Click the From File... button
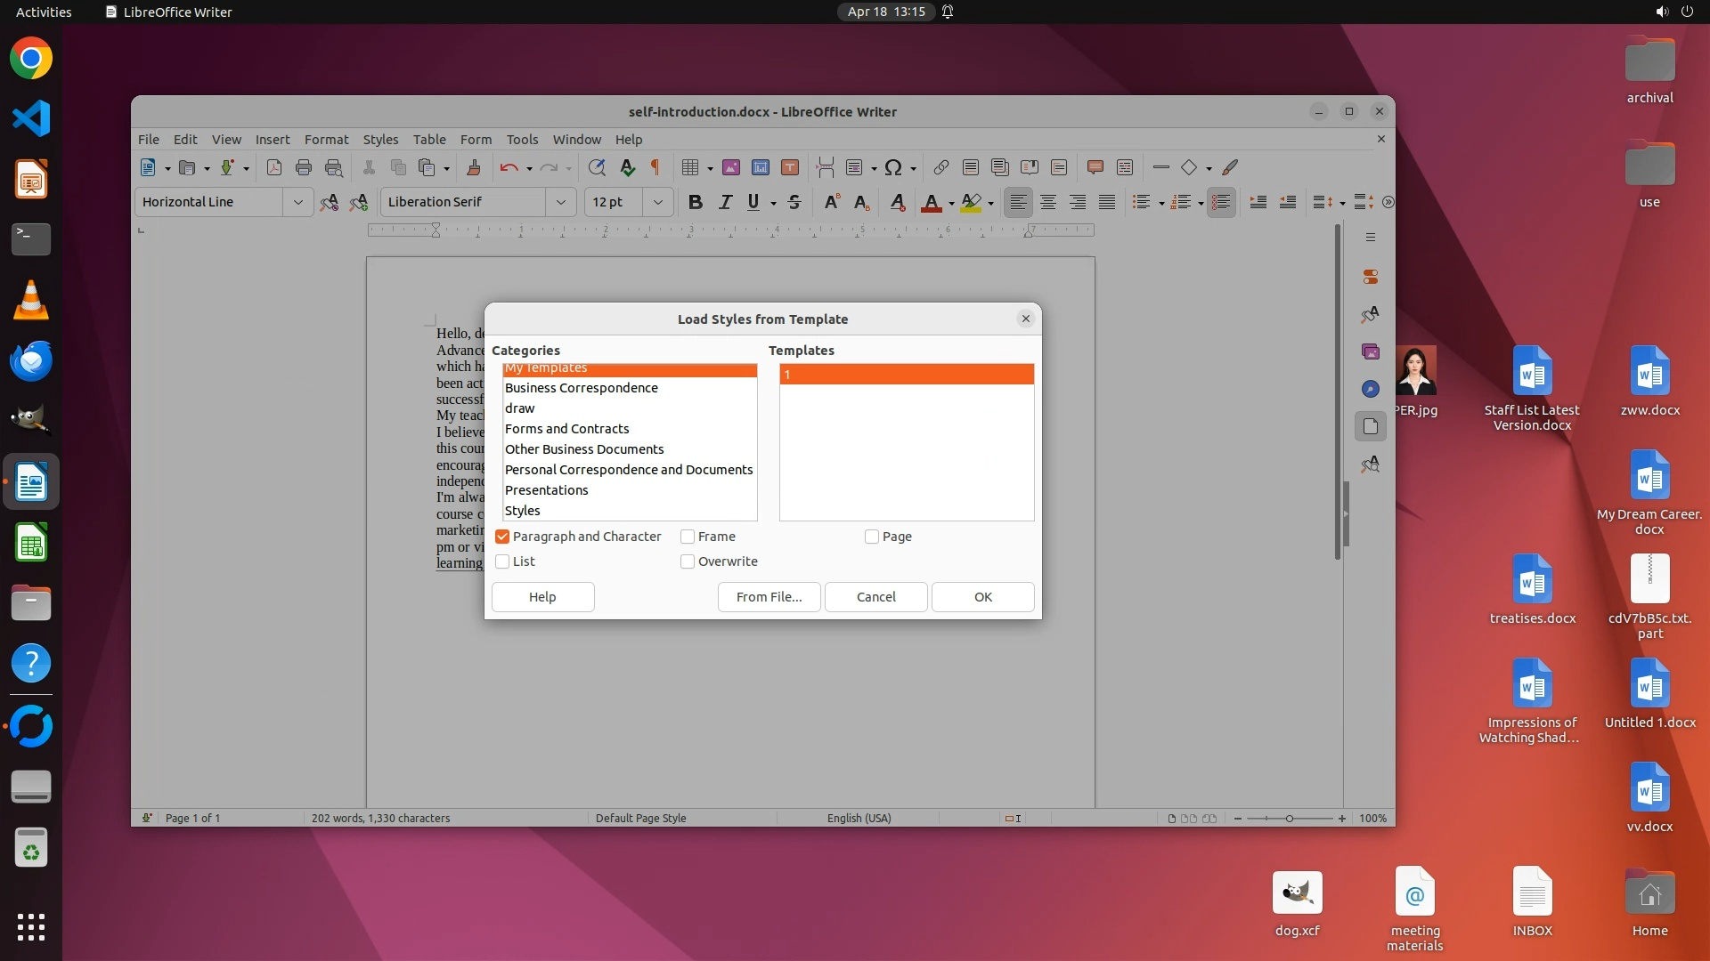The image size is (1710, 961). 769,597
